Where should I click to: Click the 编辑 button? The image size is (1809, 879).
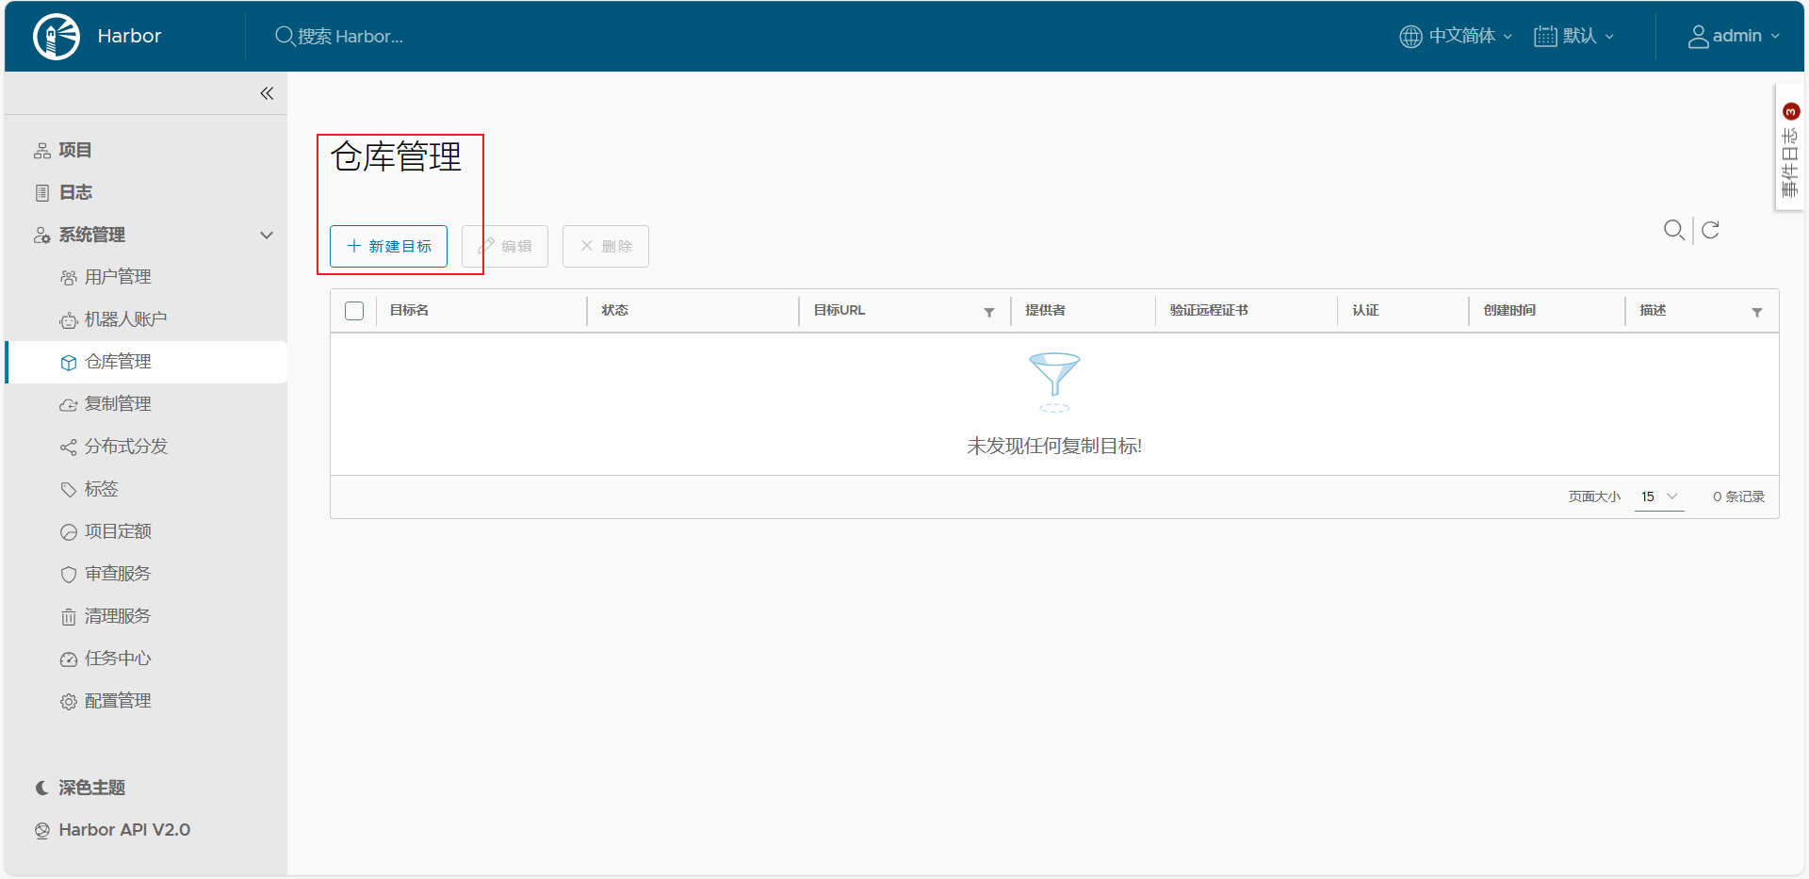505,246
